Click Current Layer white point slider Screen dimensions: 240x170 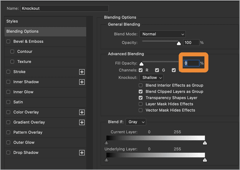coord(205,143)
